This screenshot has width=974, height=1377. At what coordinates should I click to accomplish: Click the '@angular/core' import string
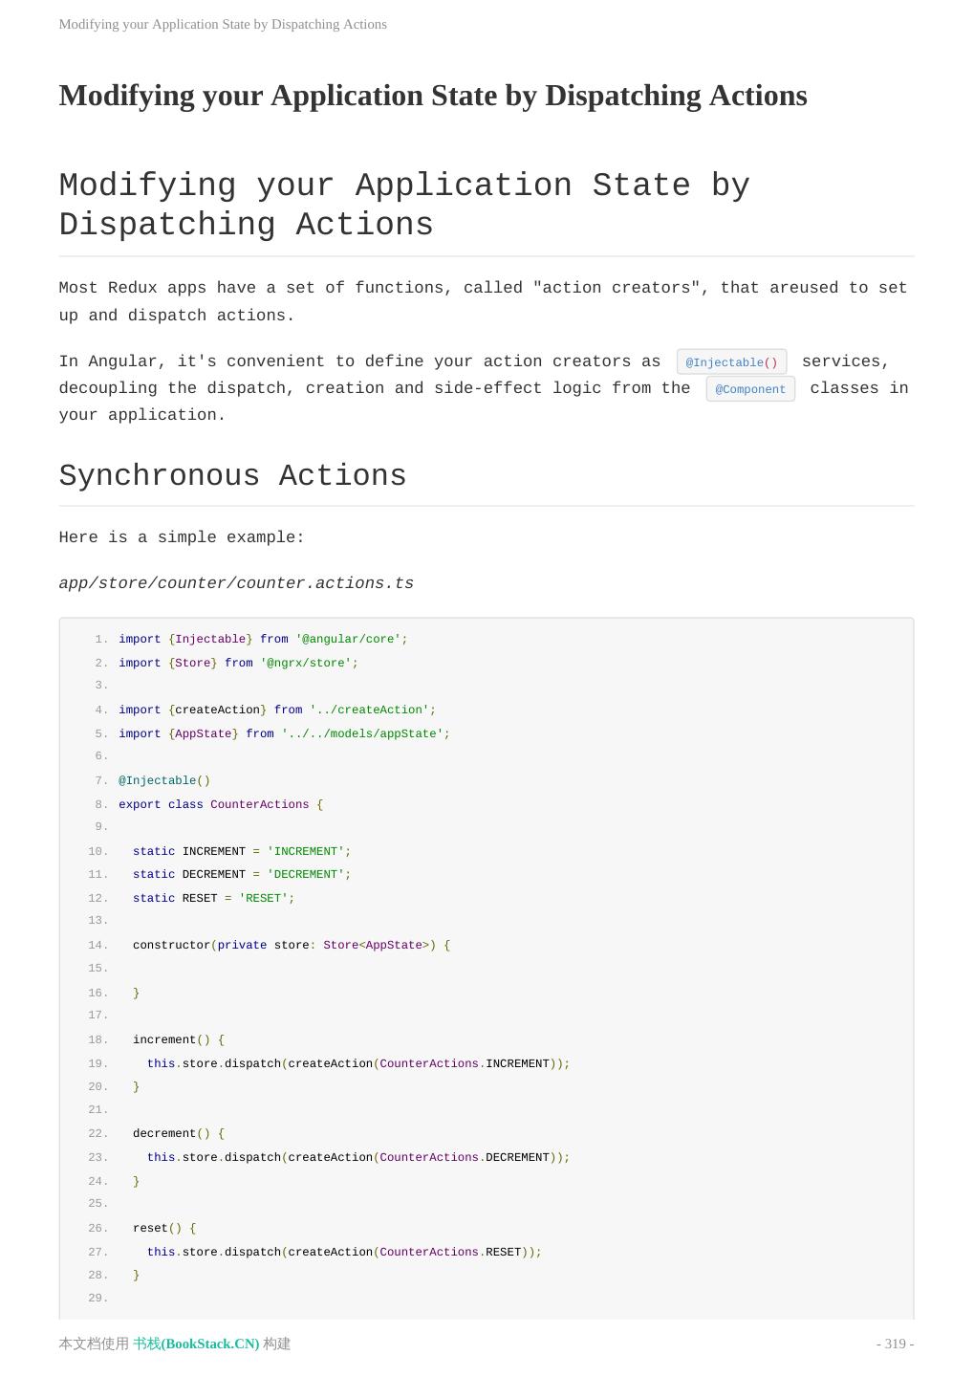point(351,639)
